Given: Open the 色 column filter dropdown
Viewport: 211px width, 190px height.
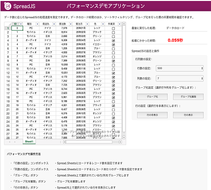Looking at the screenshot, I should (x=103, y=24).
